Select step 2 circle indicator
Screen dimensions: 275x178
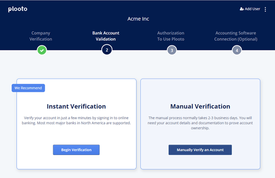coord(107,50)
